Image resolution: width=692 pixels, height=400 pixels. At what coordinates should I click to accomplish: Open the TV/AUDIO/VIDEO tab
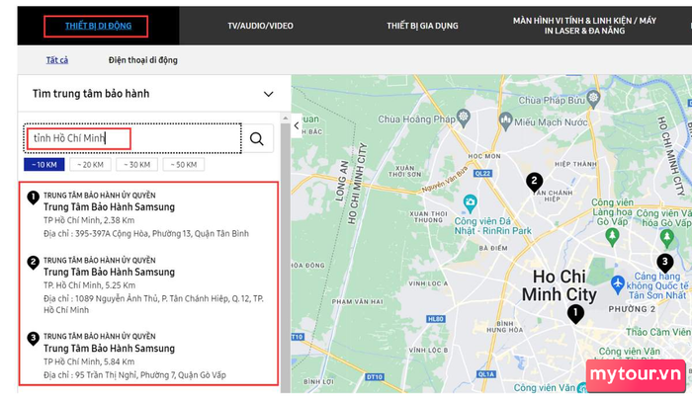click(260, 26)
